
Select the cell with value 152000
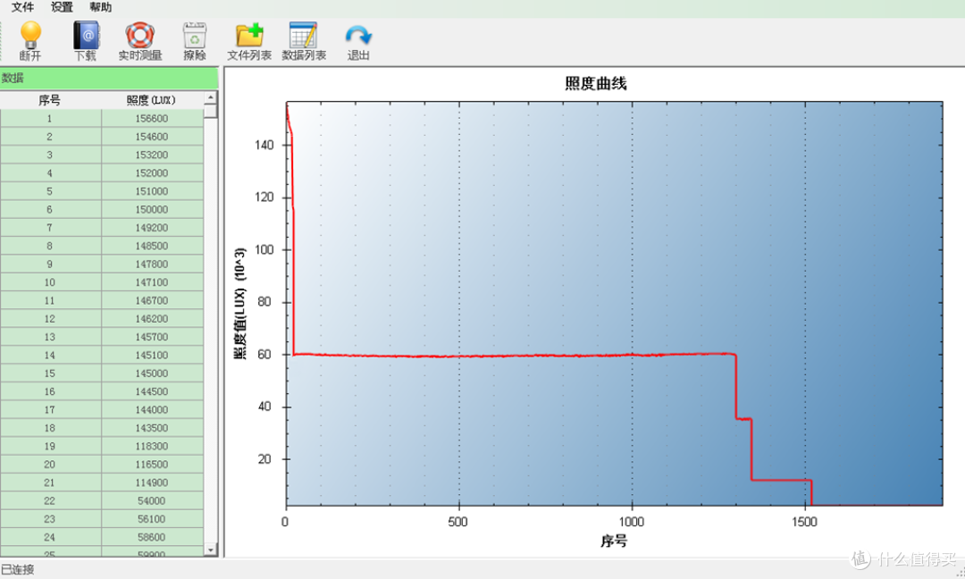152,173
